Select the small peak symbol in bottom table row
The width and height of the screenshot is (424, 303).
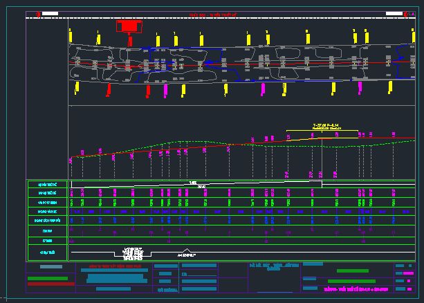[187, 251]
